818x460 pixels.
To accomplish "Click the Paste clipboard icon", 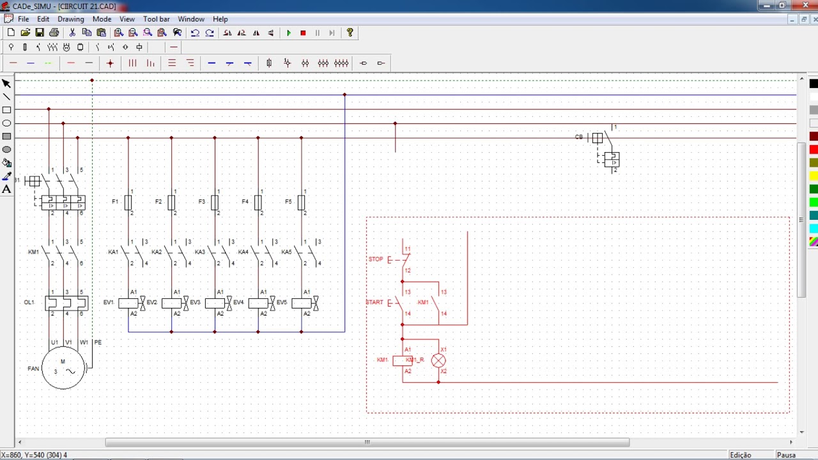I will [x=101, y=33].
